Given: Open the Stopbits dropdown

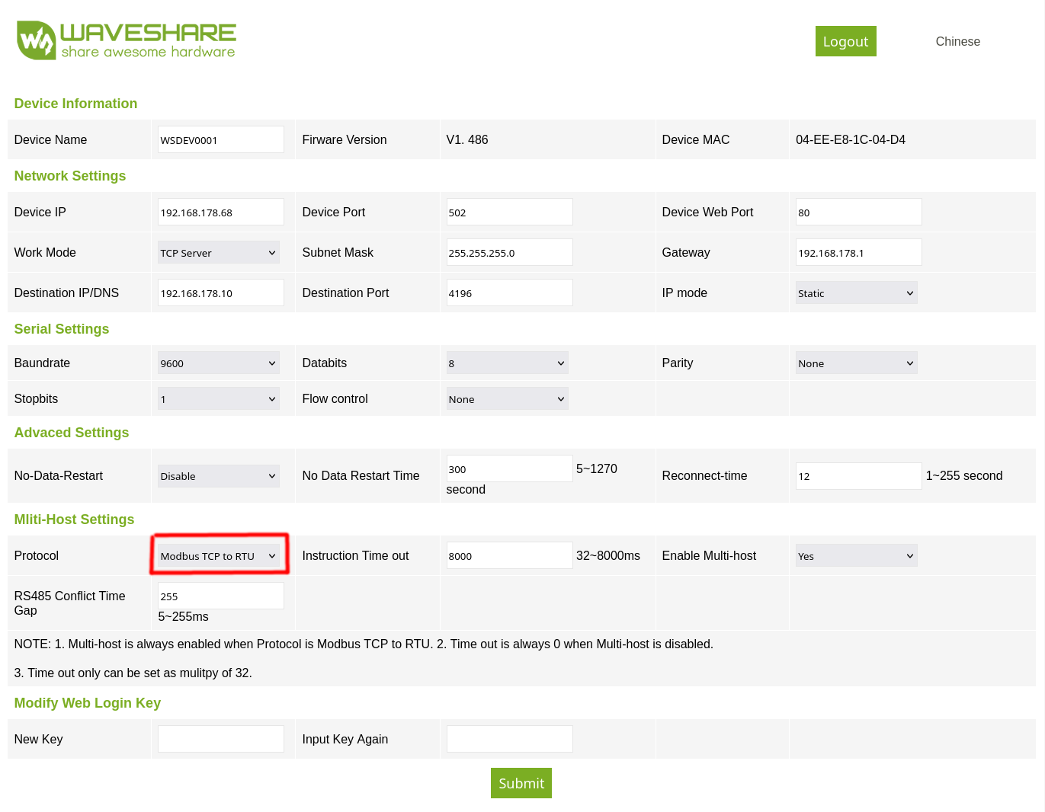Looking at the screenshot, I should [x=218, y=399].
